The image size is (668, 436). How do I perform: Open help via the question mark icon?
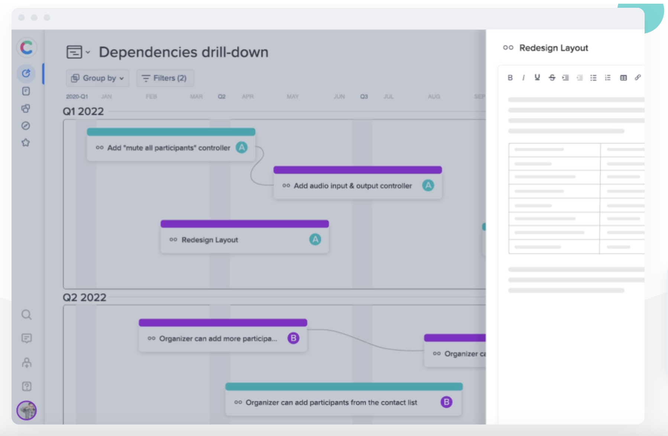pyautogui.click(x=26, y=386)
